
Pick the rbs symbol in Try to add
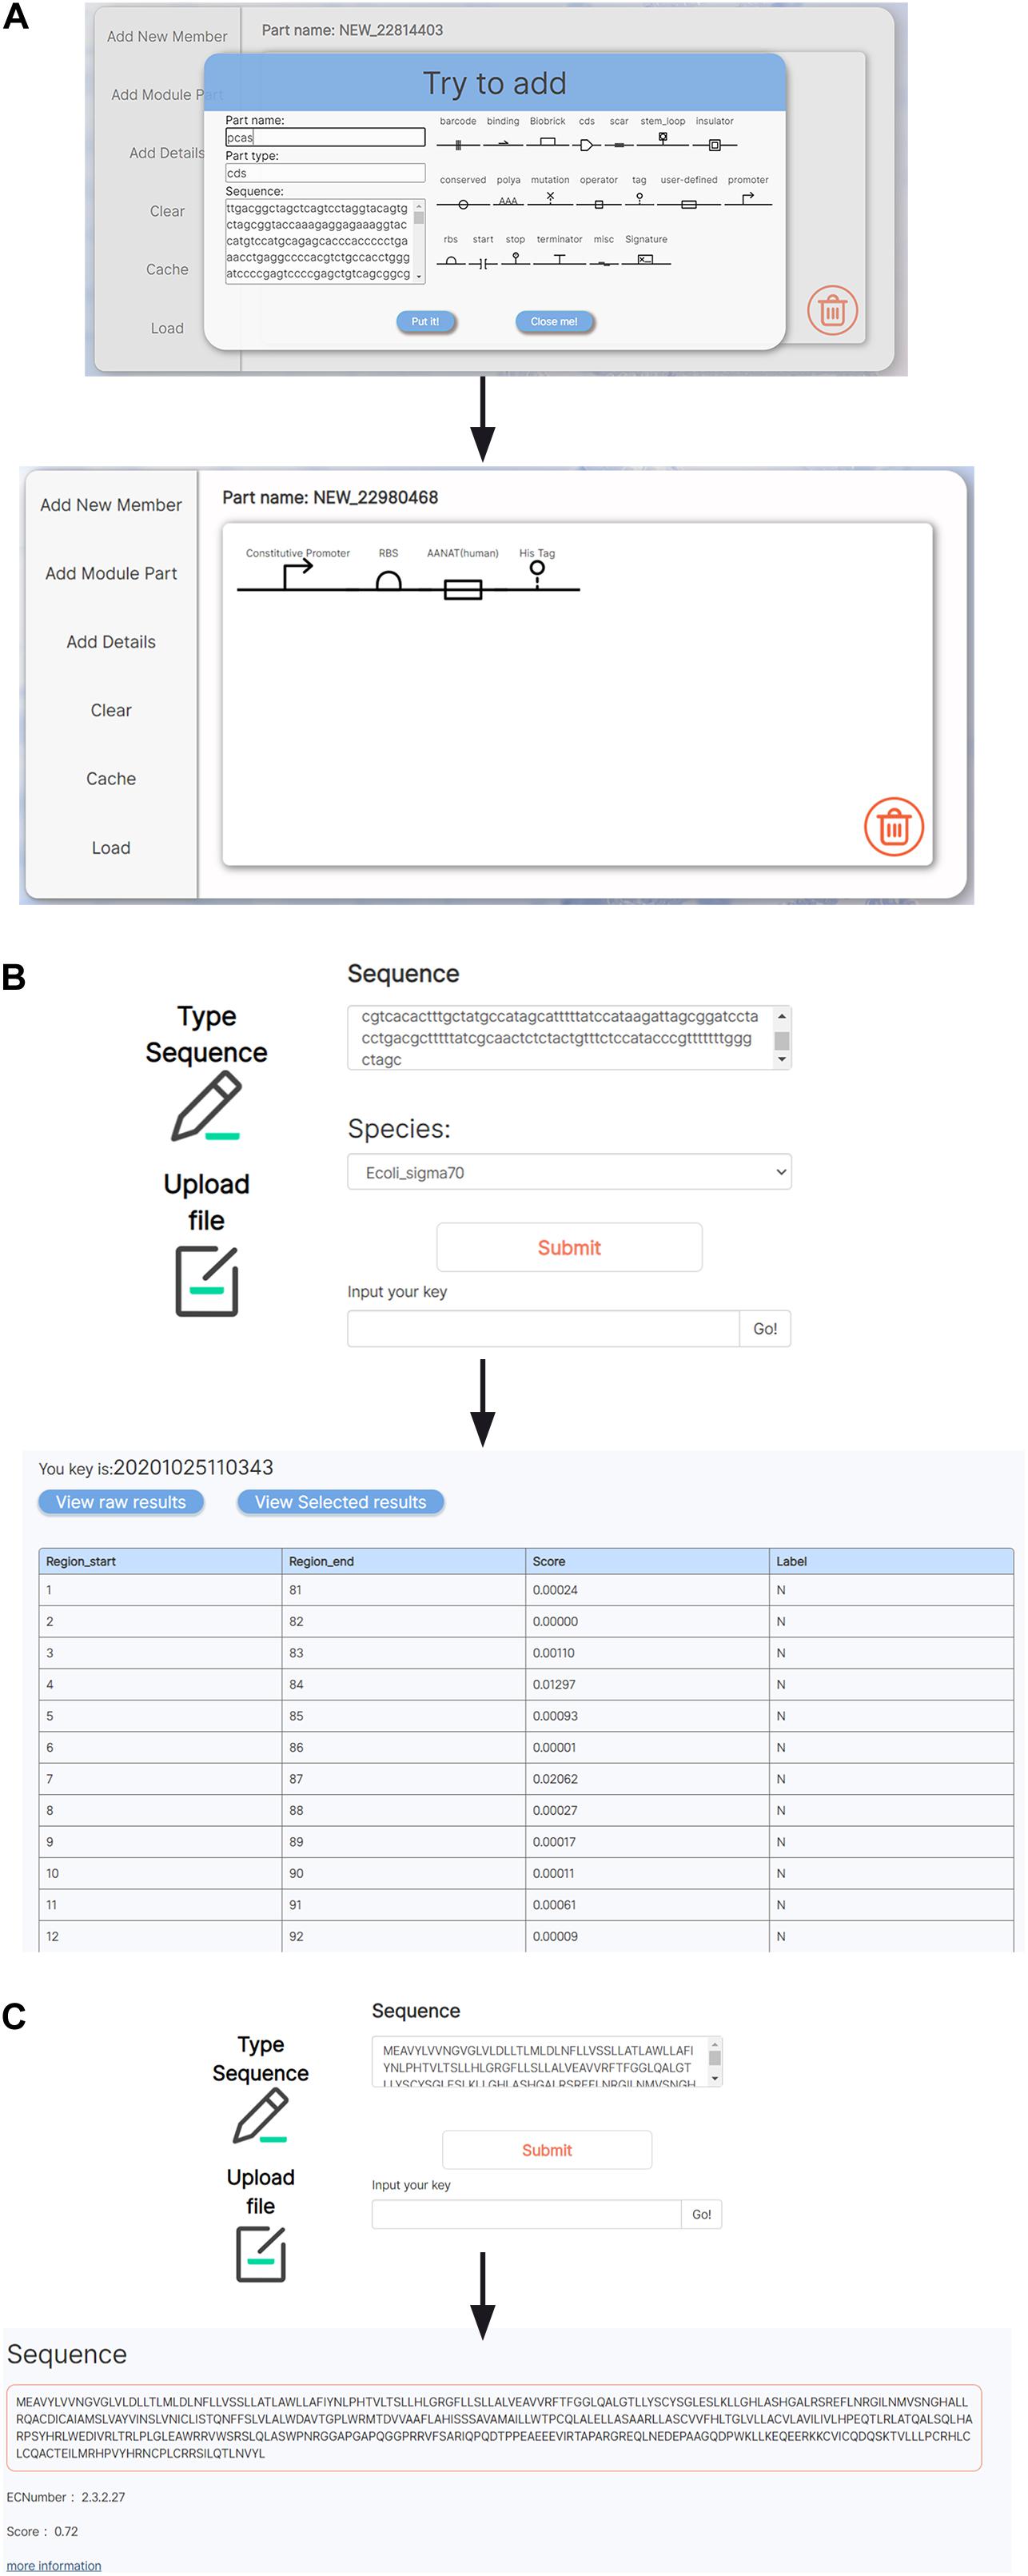pyautogui.click(x=451, y=261)
